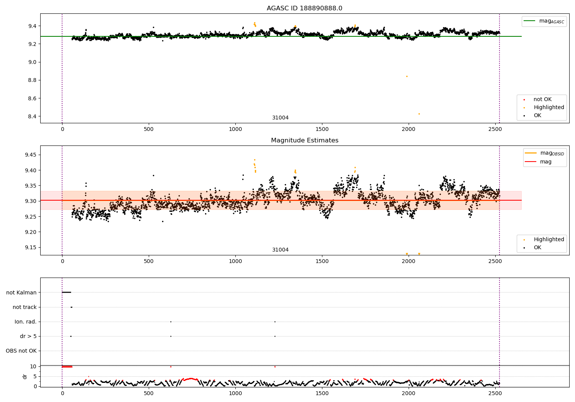The image size is (575, 402).
Task: Click the 'not track' y-axis label
Action: [x=25, y=307]
